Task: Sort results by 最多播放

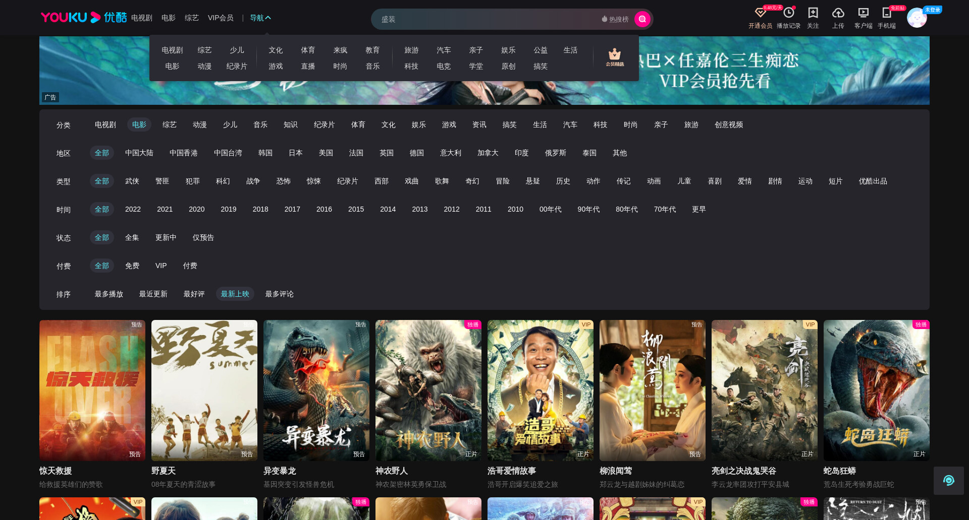Action: 109,294
